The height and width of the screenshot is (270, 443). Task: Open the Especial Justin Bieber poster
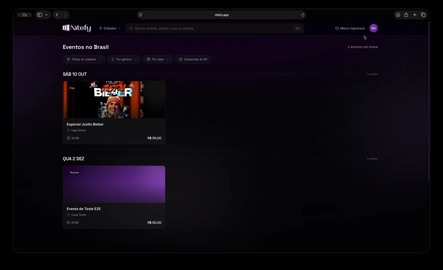pyautogui.click(x=114, y=100)
